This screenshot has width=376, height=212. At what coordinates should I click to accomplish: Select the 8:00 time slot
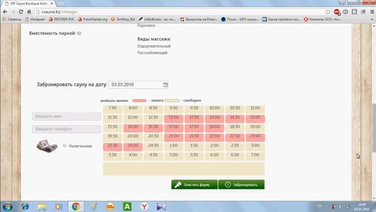133,110
